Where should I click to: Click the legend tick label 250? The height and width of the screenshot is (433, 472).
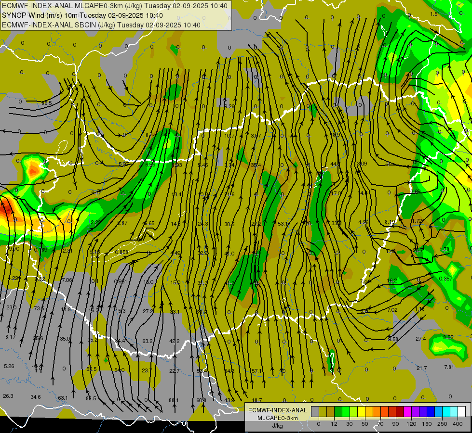point(442,424)
